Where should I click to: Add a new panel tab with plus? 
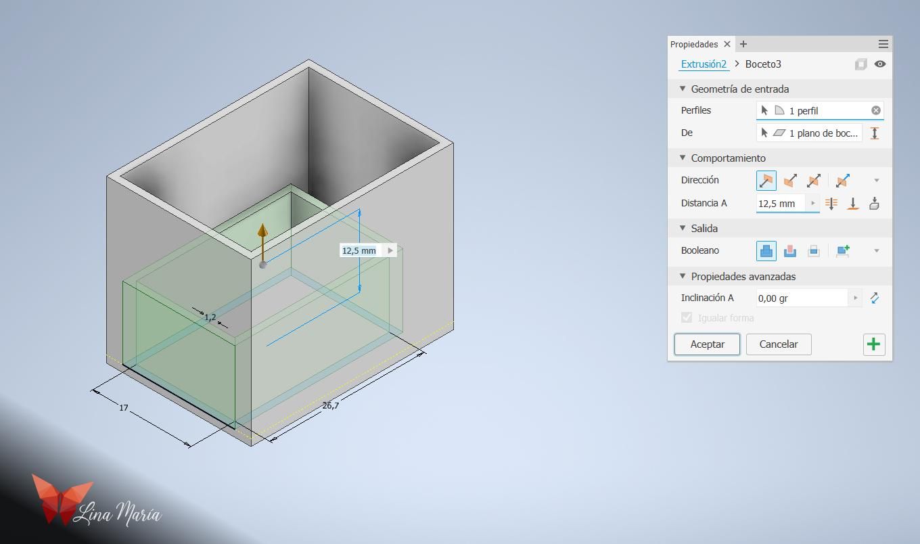(743, 44)
